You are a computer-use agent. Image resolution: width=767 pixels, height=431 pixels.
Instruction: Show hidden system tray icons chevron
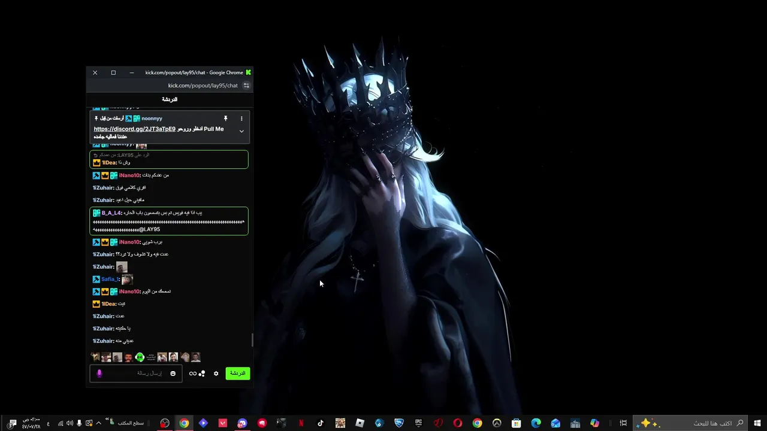pos(98,423)
